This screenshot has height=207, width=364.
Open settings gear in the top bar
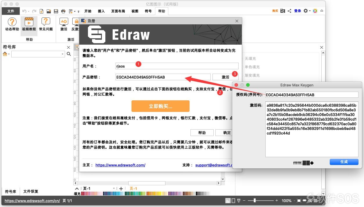click(x=306, y=11)
